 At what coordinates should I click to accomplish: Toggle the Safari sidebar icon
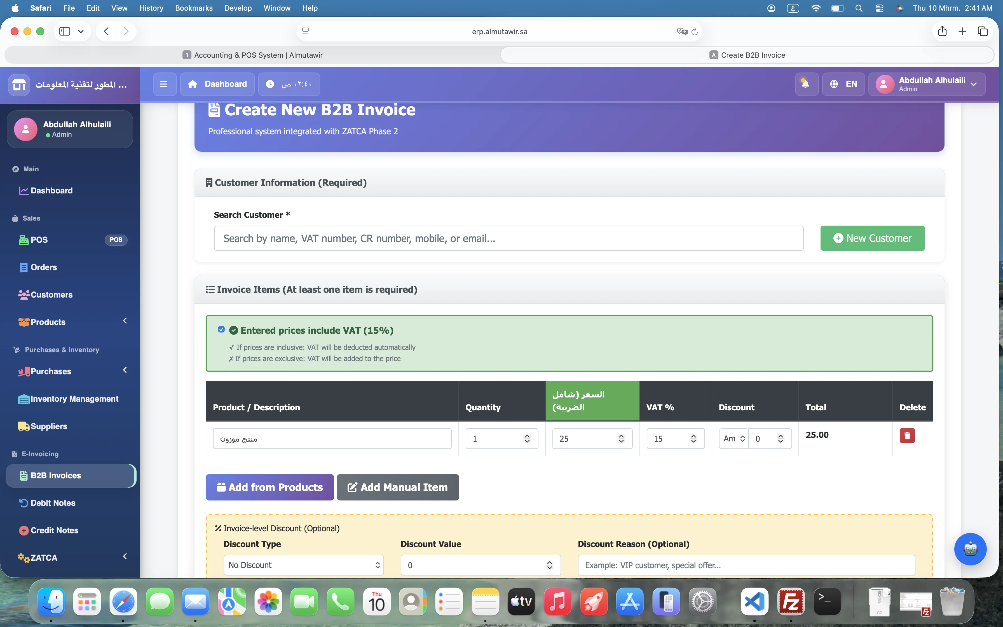tap(65, 32)
